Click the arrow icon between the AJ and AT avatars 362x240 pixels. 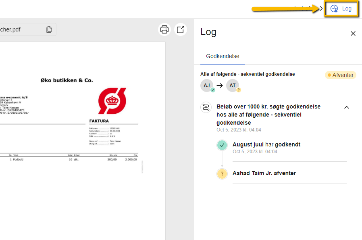[219, 86]
